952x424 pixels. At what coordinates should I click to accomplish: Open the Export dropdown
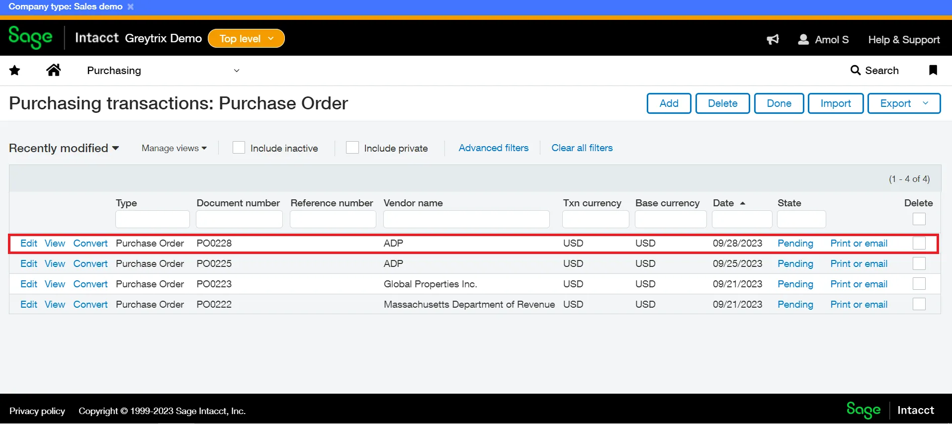click(x=904, y=103)
